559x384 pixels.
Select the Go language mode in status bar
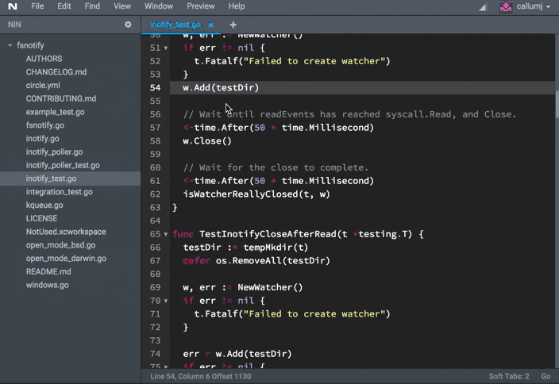546,376
